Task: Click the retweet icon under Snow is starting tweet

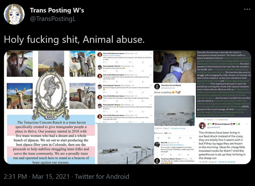Action: [x=169, y=138]
